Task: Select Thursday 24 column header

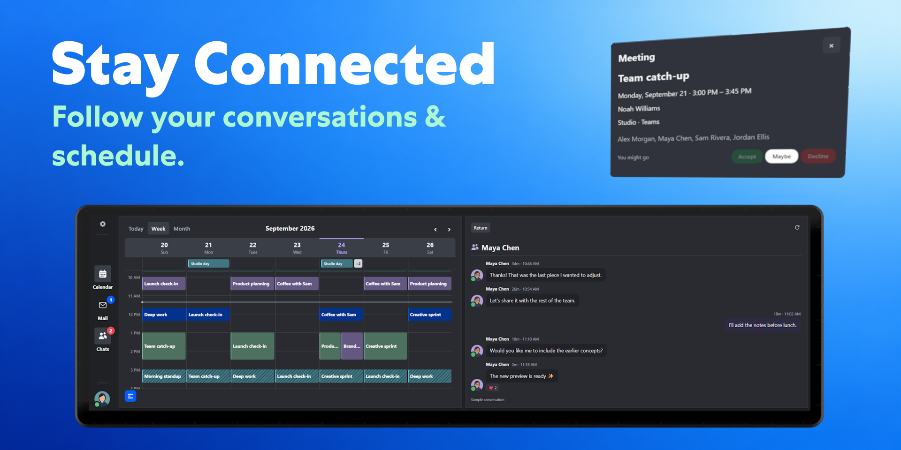Action: (341, 248)
